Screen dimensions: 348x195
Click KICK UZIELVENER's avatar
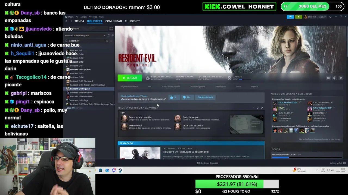click(310, 109)
